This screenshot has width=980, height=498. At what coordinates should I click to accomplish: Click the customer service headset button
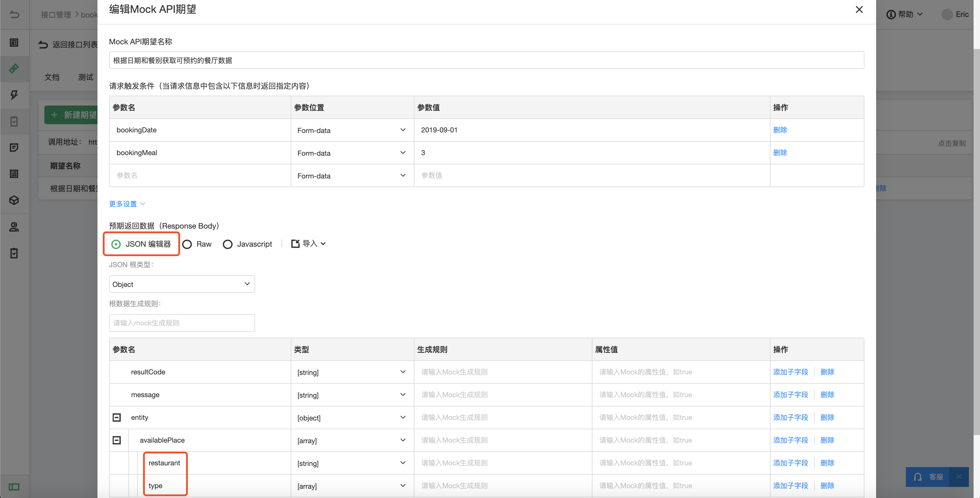927,477
